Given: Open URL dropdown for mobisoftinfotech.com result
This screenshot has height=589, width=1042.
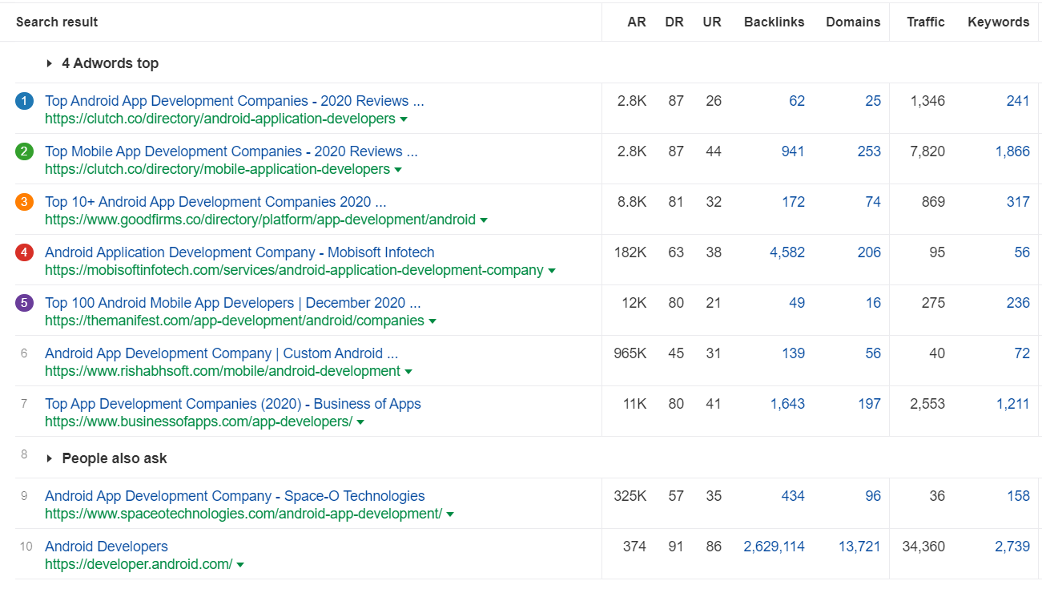Looking at the screenshot, I should coord(551,271).
